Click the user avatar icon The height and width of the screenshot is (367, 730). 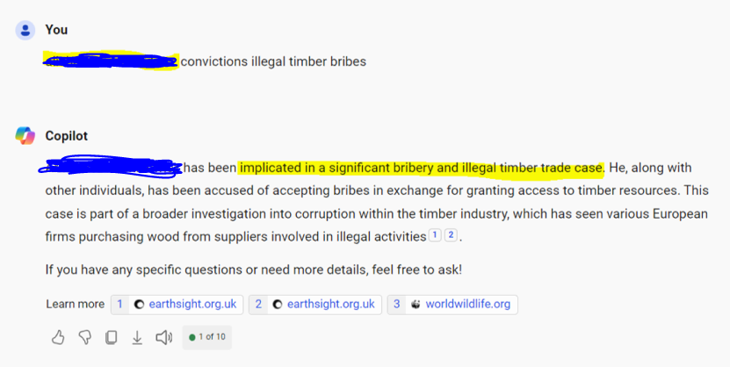(25, 30)
